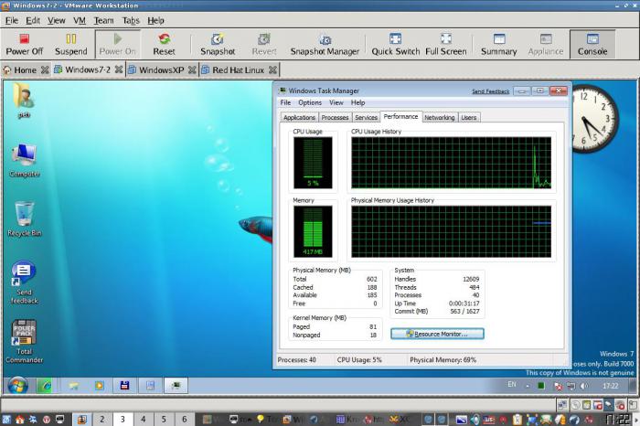640x426 pixels.
Task: Switch to Console view
Action: pyautogui.click(x=592, y=44)
